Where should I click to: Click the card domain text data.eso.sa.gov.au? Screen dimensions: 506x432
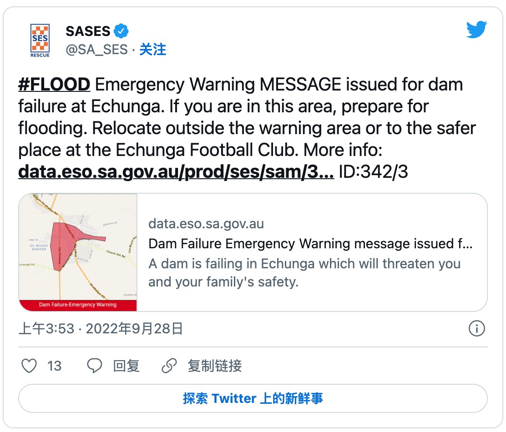(206, 224)
